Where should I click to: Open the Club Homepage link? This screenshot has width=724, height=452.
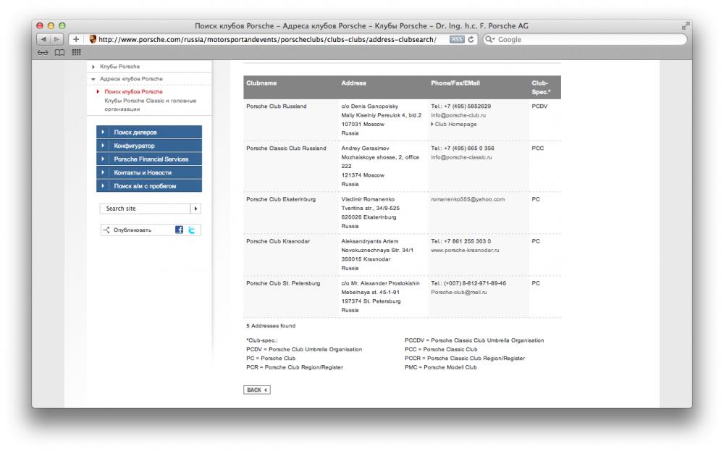pos(454,125)
